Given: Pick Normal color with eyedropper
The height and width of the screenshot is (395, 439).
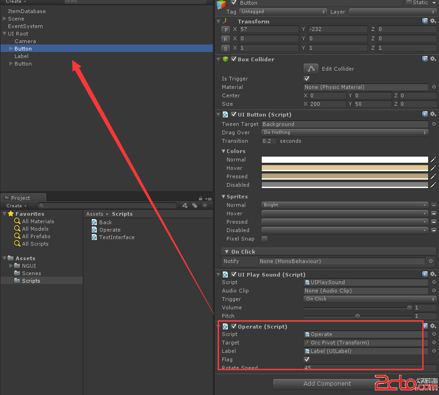Looking at the screenshot, I should 433,160.
